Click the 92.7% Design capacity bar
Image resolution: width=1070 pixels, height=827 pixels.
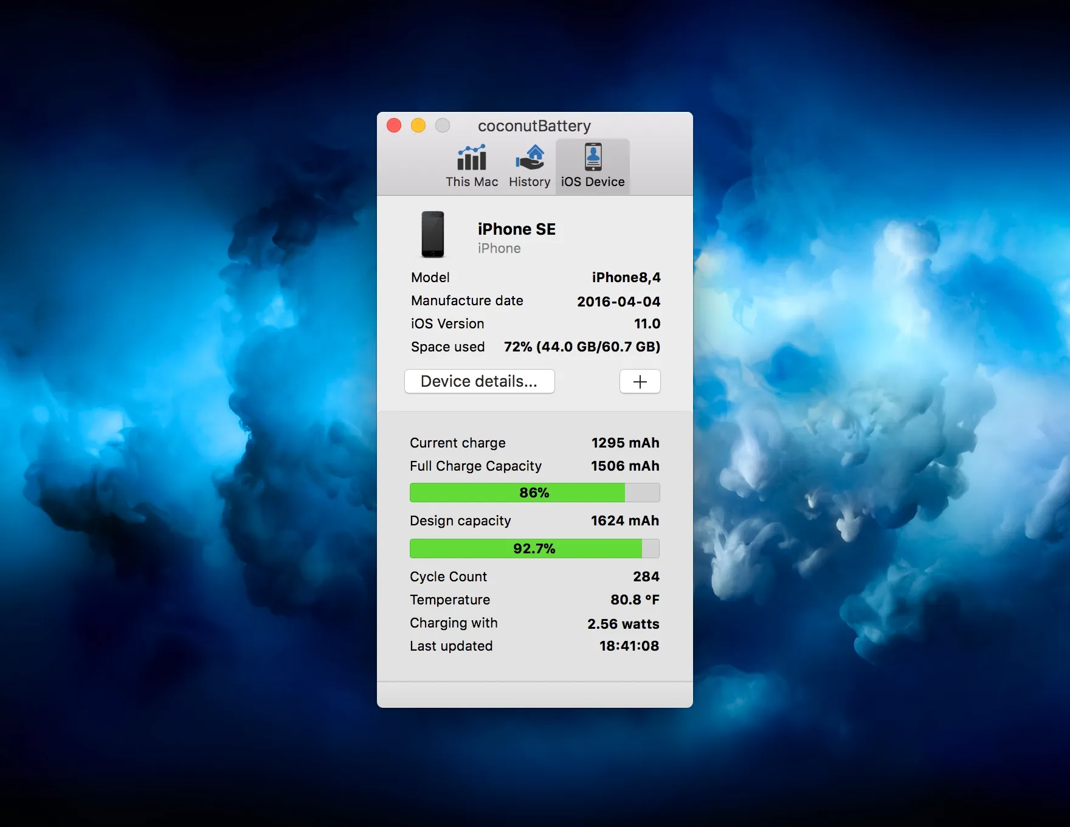coord(534,548)
